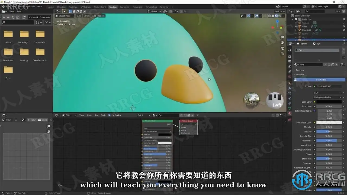Switch to material preview shading mode
The height and width of the screenshot is (195, 347).
point(276,16)
